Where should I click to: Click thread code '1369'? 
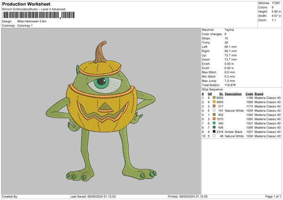250,128
